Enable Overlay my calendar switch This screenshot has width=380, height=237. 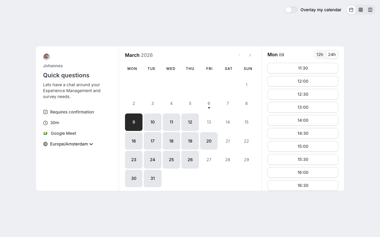tap(291, 10)
